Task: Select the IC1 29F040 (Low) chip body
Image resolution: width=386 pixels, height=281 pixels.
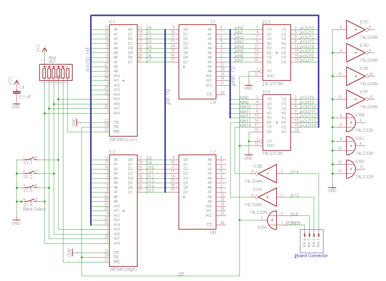Action: point(123,81)
